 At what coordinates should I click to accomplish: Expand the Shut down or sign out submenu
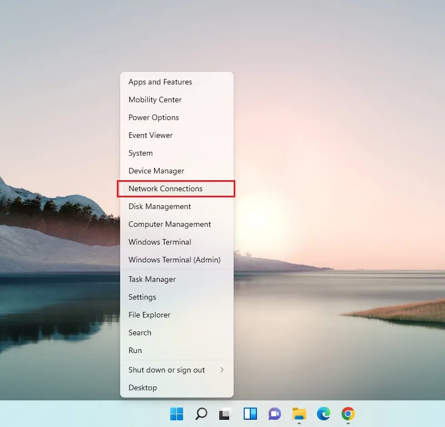177,370
